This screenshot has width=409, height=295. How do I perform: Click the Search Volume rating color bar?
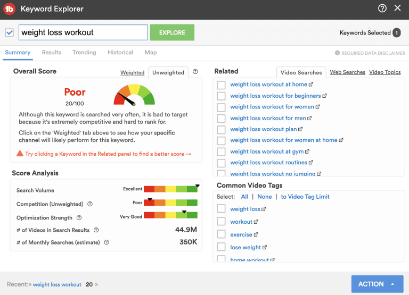coord(170,189)
